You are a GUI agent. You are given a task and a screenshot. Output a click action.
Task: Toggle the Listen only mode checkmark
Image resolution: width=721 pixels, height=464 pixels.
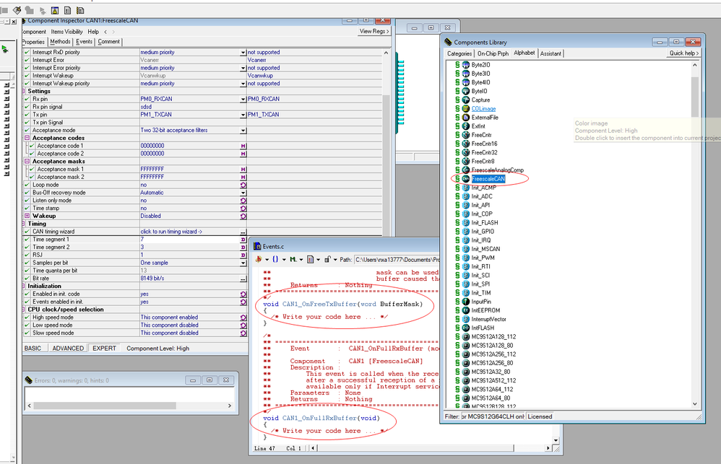tap(27, 200)
